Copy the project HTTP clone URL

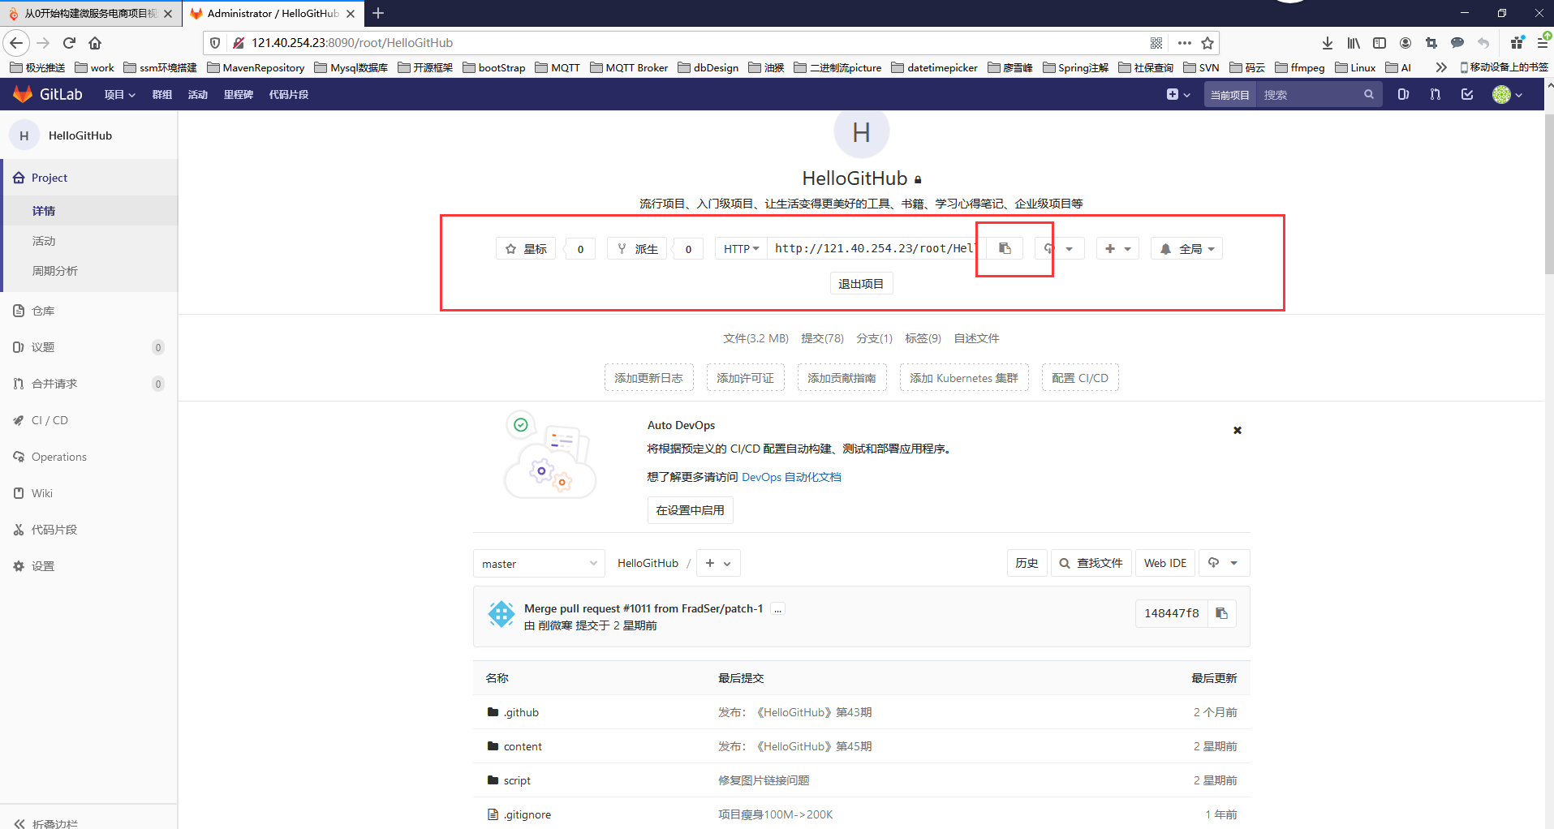pyautogui.click(x=1005, y=248)
